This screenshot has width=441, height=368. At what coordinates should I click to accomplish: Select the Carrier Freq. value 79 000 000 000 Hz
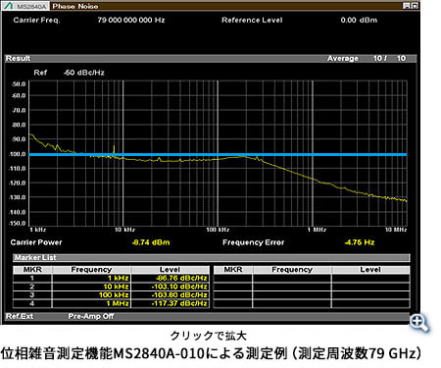[131, 20]
